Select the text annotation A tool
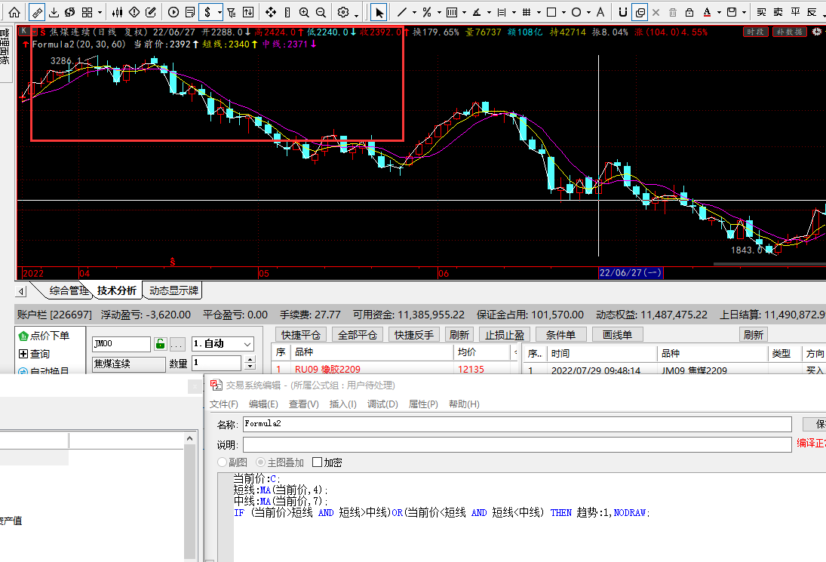826x562 pixels. pyautogui.click(x=600, y=11)
